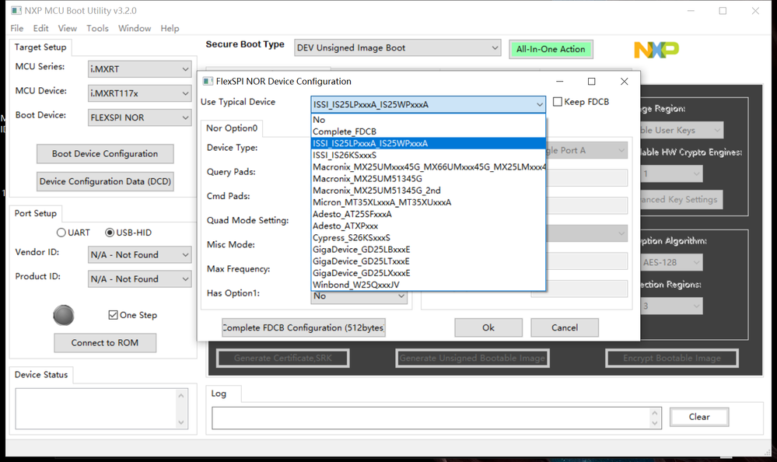Viewport: 777px width, 462px height.
Task: Expand the Product ID dropdown
Action: [x=139, y=279]
